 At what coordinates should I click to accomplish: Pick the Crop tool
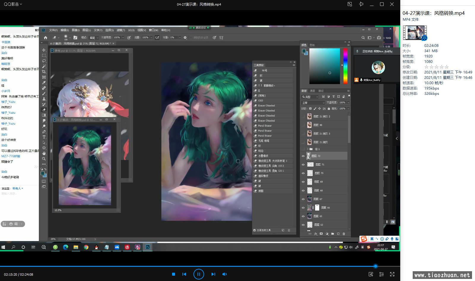tap(44, 72)
